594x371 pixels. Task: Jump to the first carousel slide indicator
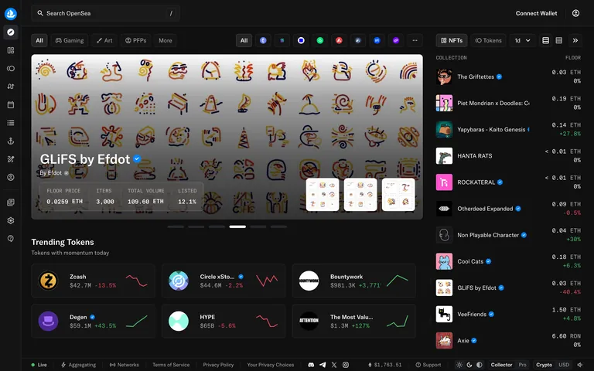pos(176,226)
